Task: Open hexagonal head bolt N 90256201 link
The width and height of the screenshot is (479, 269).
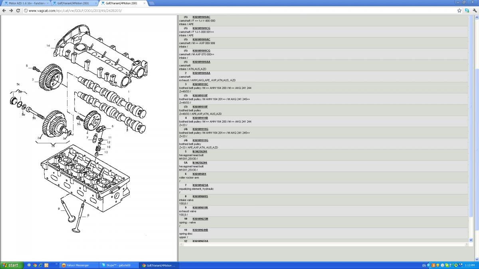Action: coord(200,151)
